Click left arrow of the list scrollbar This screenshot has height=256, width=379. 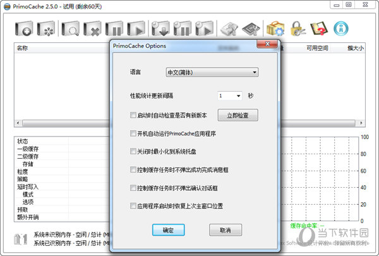click(18, 123)
